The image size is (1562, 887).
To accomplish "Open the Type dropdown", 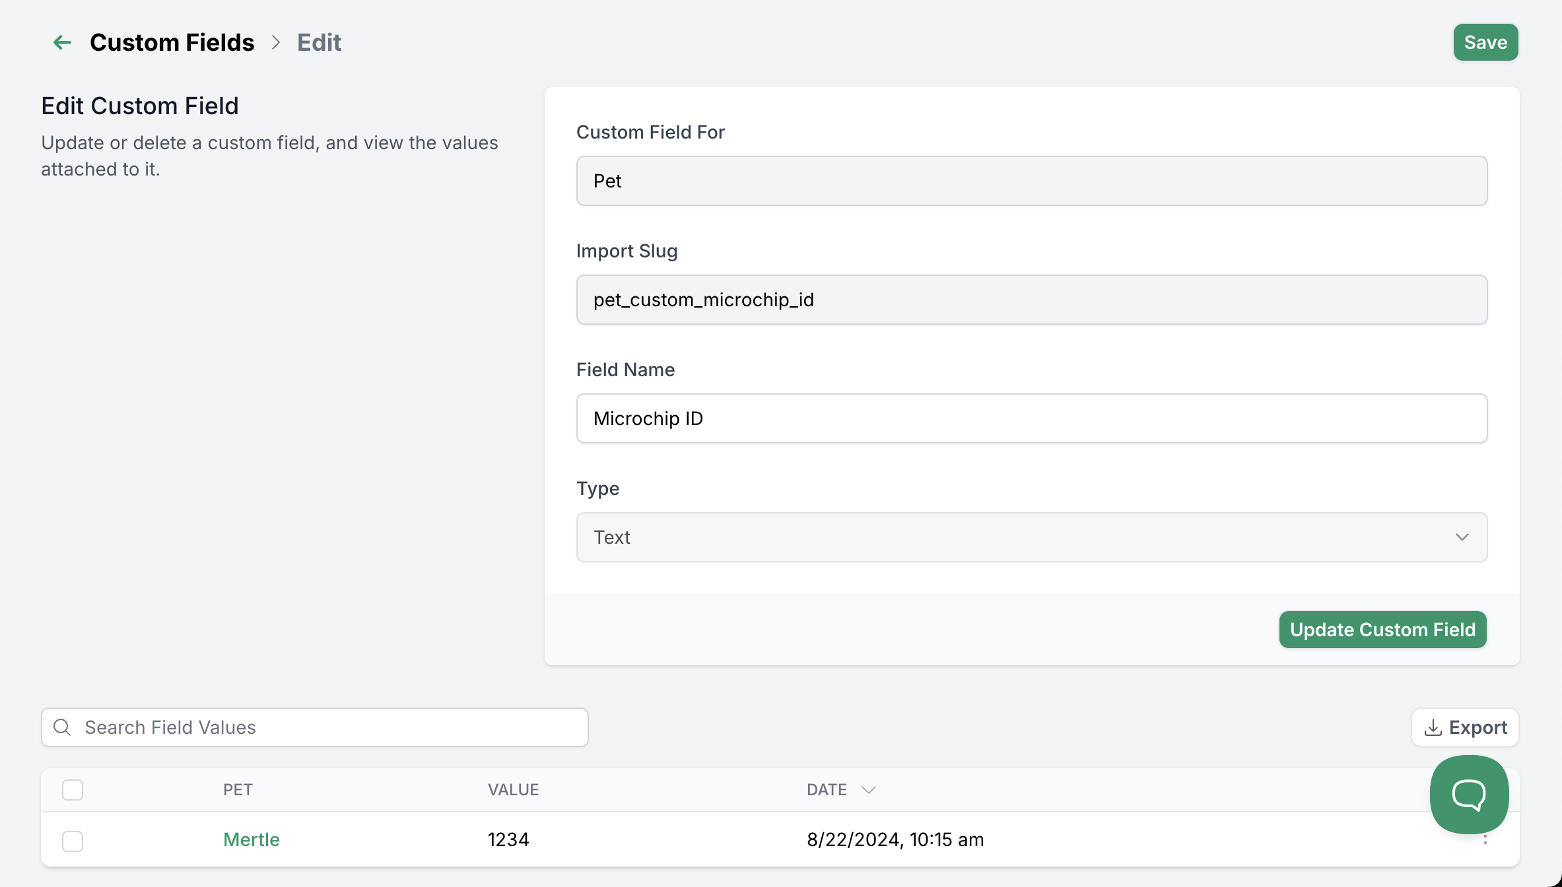I will point(1031,537).
